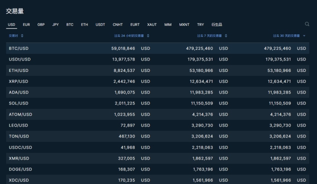This screenshot has height=184, width=317.
Task: Choose the JPY tab
Action: click(55, 24)
